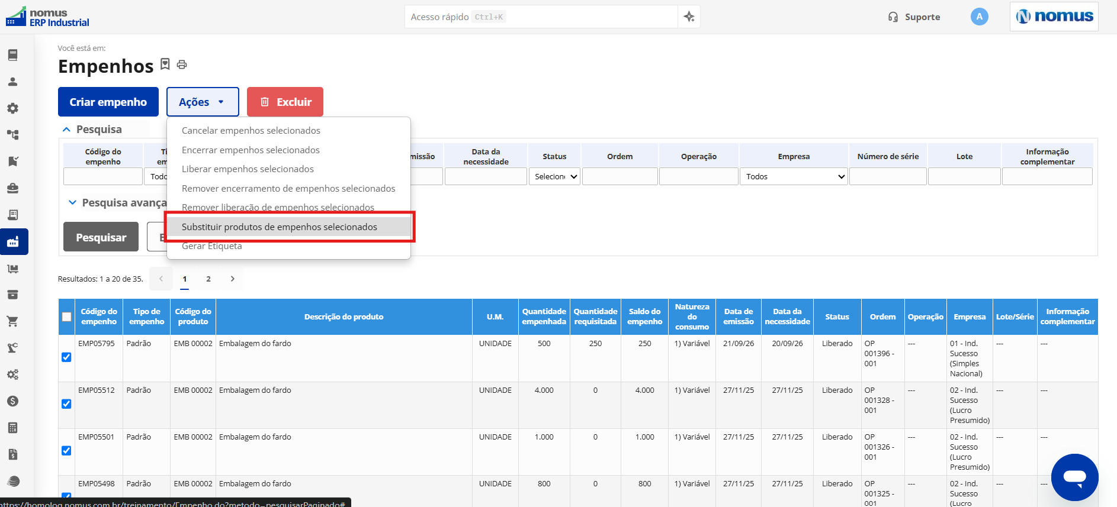Go to results page 2
This screenshot has width=1117, height=507.
pyautogui.click(x=208, y=279)
